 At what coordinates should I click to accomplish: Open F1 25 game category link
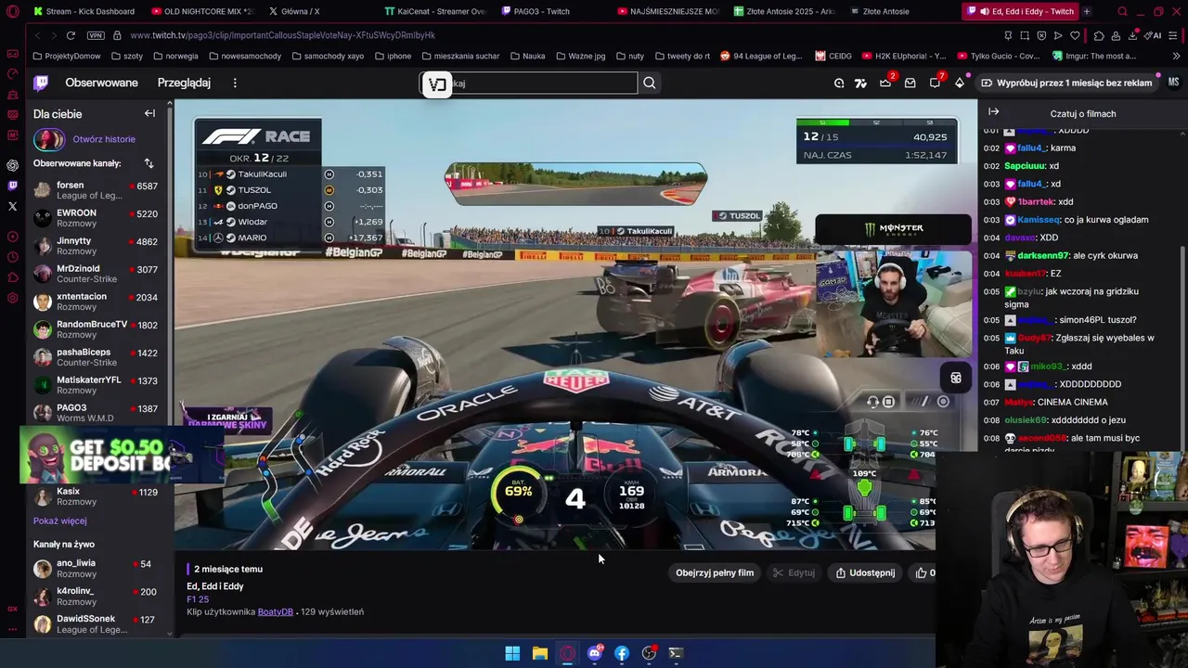pyautogui.click(x=198, y=599)
